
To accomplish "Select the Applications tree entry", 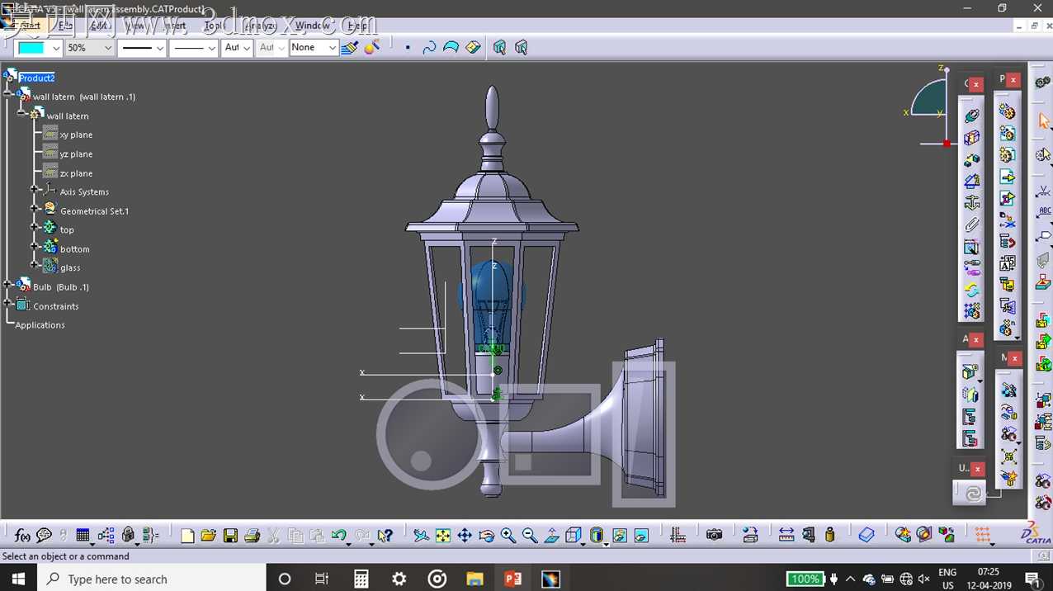I will [x=40, y=325].
